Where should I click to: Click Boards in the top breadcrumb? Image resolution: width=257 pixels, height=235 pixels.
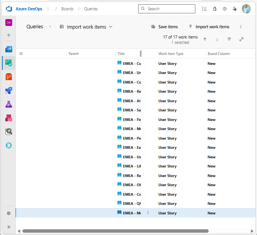click(67, 9)
